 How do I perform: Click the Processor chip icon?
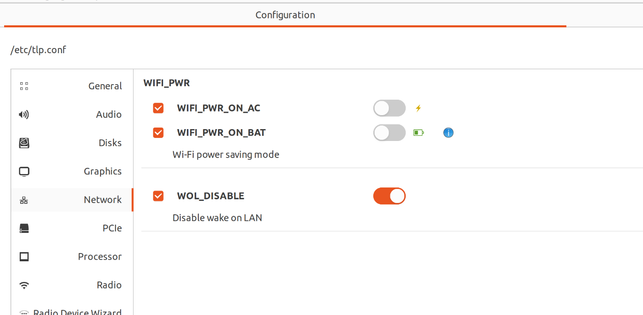tap(24, 257)
